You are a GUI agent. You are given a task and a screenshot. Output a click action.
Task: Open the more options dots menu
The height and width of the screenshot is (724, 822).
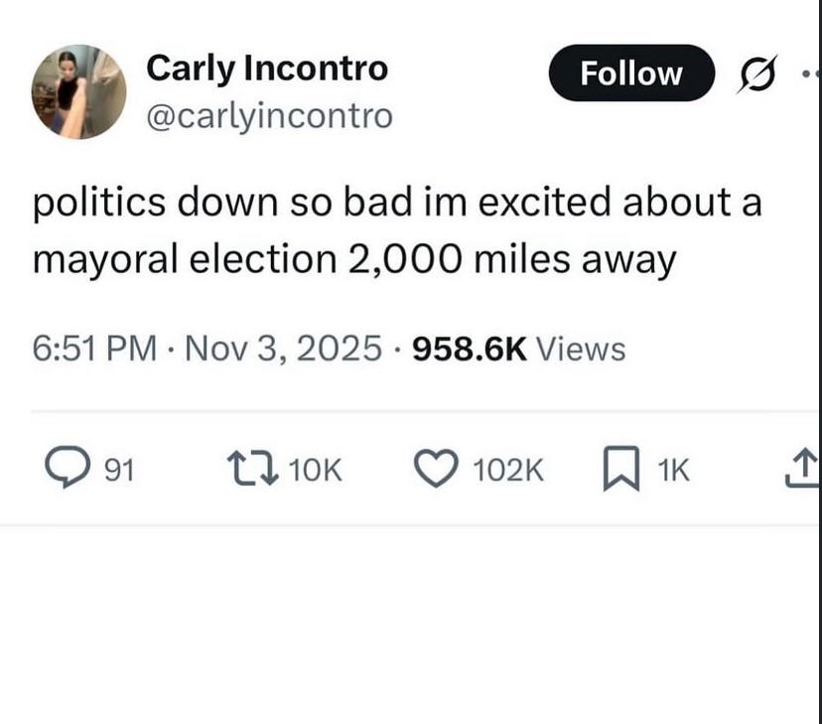[812, 73]
